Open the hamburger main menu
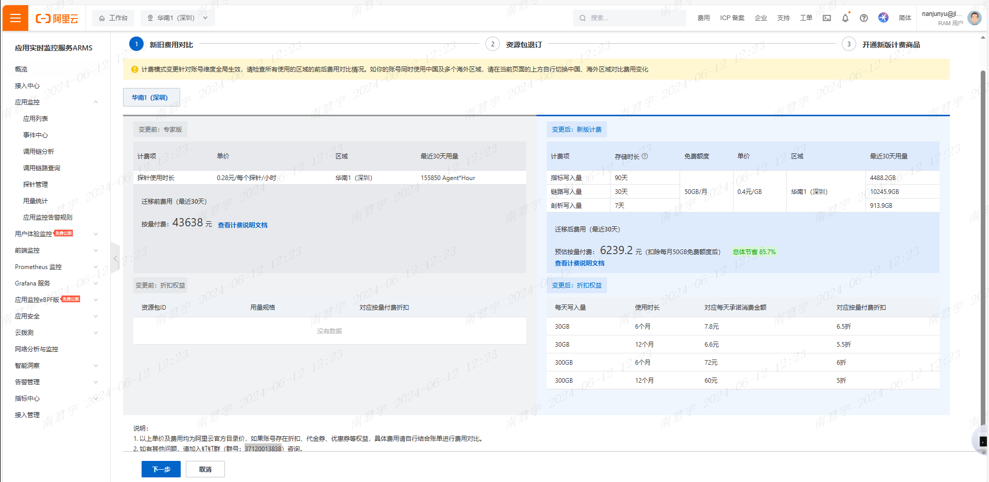Screen dimensions: 989x482 [x=15, y=19]
